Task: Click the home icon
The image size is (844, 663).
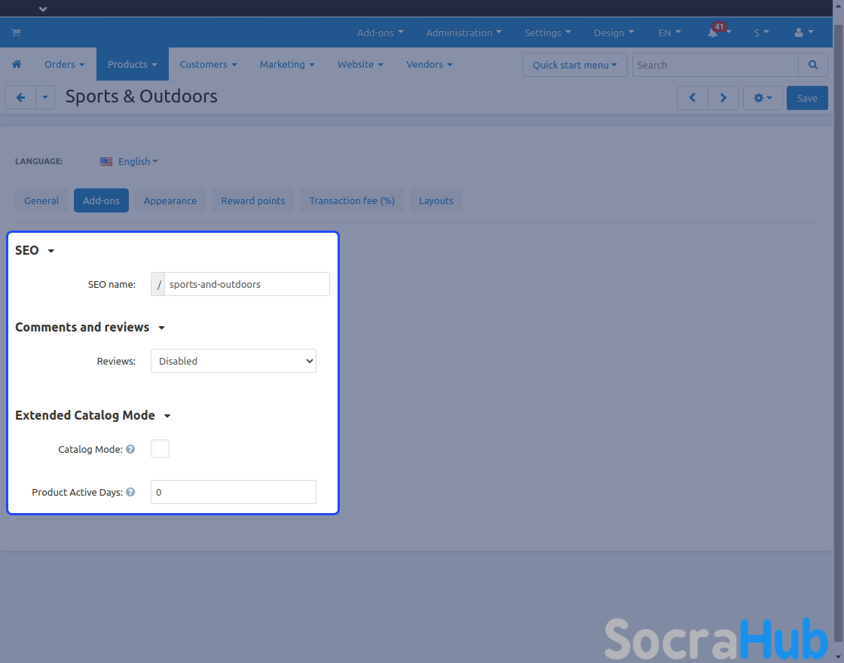Action: [x=17, y=65]
